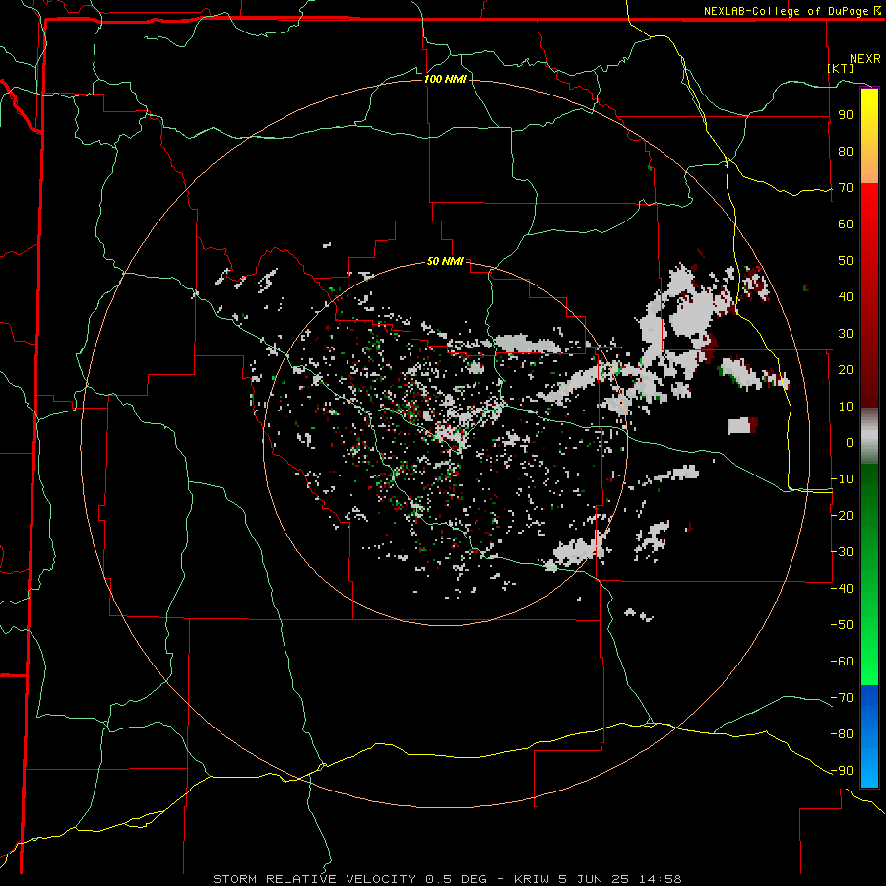Image resolution: width=886 pixels, height=886 pixels.
Task: Click the 14:58 timestamp
Action: click(x=660, y=879)
